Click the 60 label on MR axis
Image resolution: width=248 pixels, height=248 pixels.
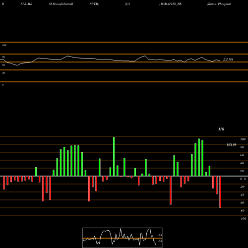(242, 155)
